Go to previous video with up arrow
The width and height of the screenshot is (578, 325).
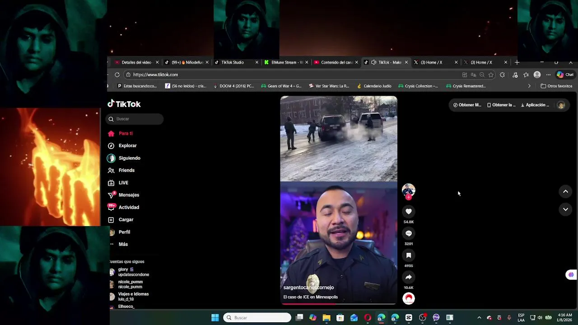[565, 192]
